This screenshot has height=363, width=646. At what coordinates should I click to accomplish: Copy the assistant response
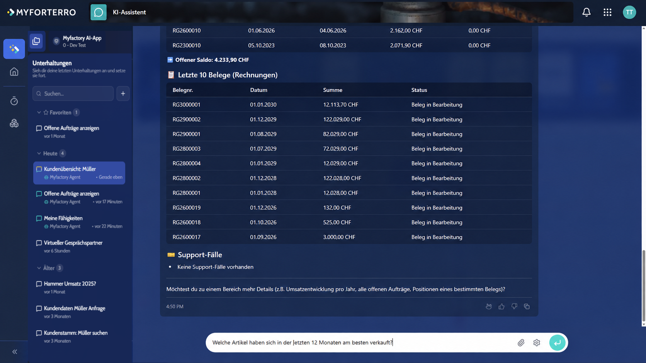tap(527, 306)
